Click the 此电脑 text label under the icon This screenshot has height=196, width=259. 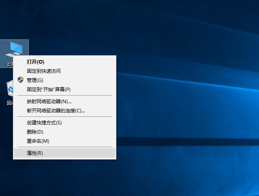(x=10, y=64)
